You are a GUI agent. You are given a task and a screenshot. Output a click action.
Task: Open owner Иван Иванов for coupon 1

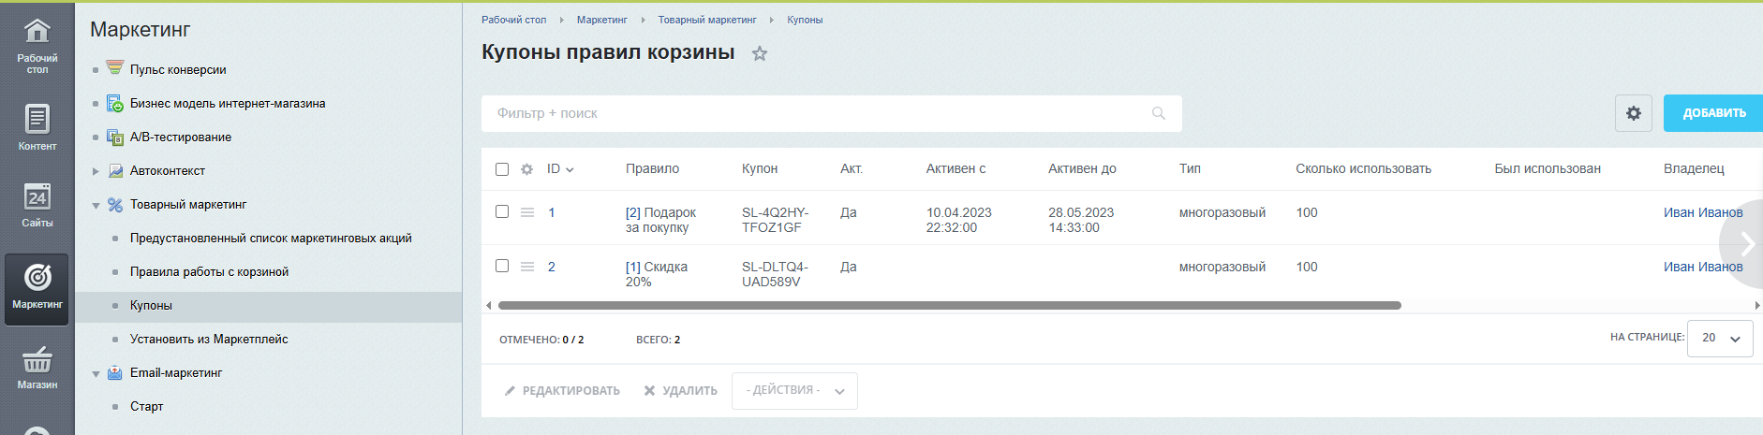click(1703, 212)
